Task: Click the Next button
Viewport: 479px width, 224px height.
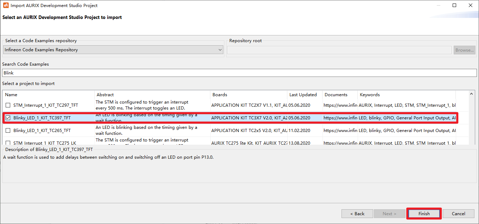Action: tap(390, 213)
